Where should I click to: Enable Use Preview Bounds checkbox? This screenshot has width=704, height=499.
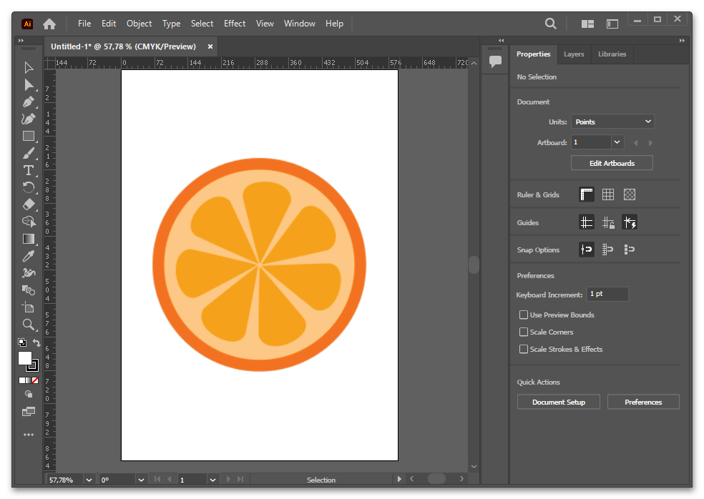(x=524, y=315)
